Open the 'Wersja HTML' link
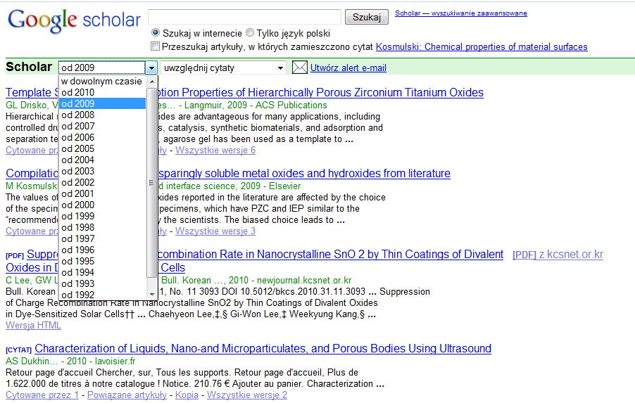Screen dimensions: 635x403 33,326
